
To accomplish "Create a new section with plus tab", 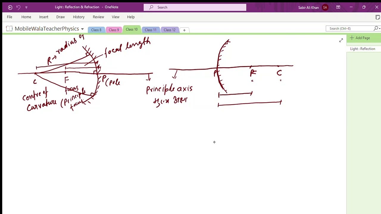I will pyautogui.click(x=184, y=30).
